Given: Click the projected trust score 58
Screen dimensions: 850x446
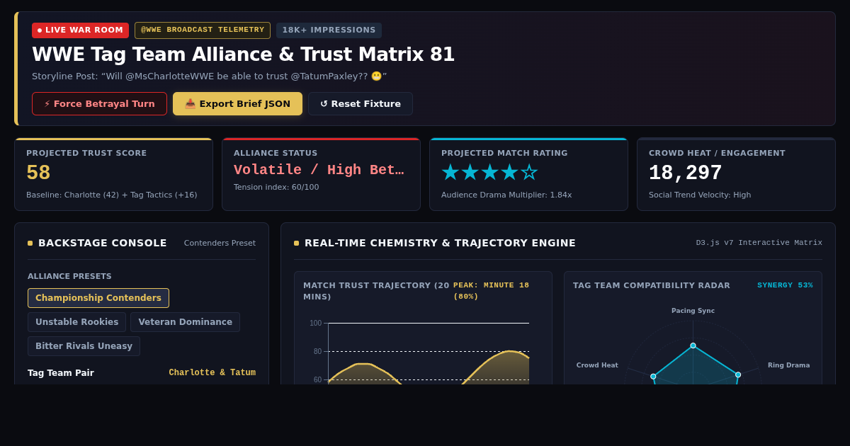Looking at the screenshot, I should (38, 172).
